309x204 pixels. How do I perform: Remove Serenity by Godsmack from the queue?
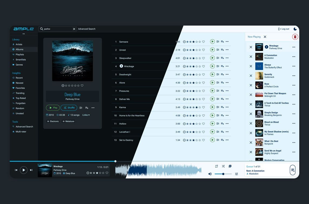tap(251, 76)
